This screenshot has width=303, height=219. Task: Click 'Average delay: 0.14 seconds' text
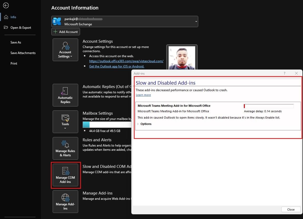pos(263,111)
